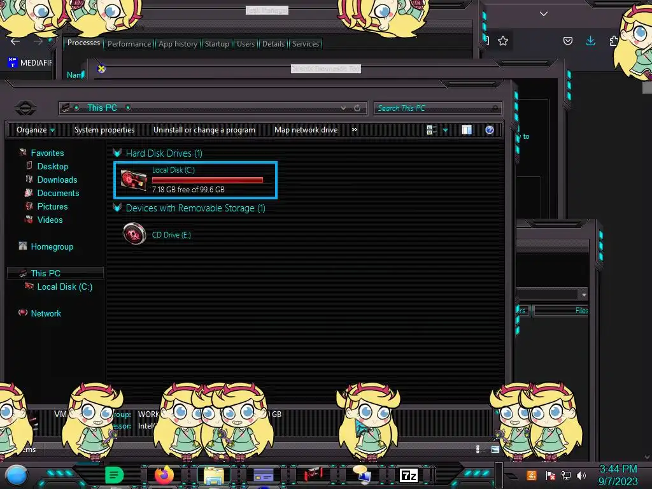652x489 pixels.
Task: Open Documents in the navigation pane
Action: click(58, 193)
